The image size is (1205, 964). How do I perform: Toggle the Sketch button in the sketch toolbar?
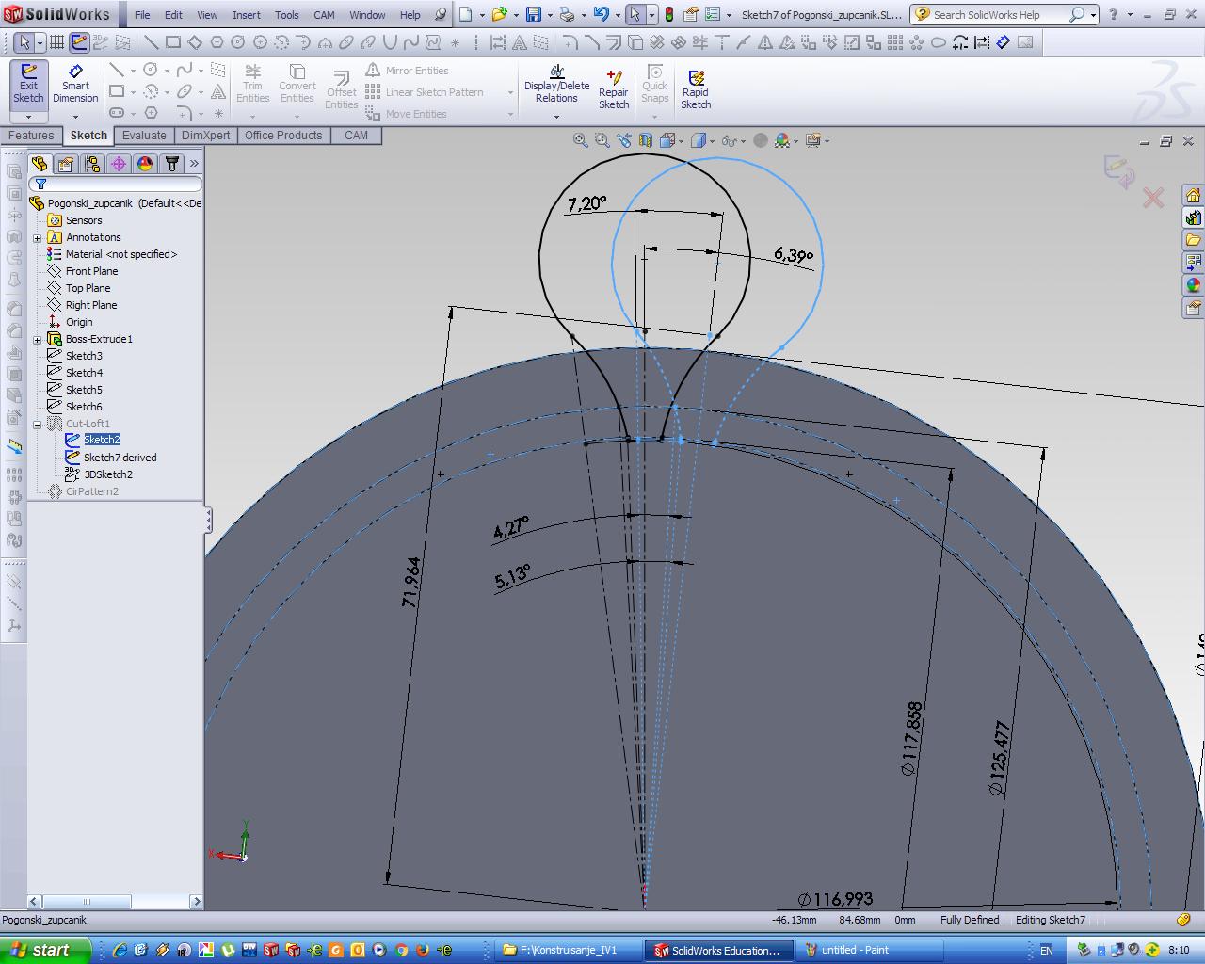79,42
